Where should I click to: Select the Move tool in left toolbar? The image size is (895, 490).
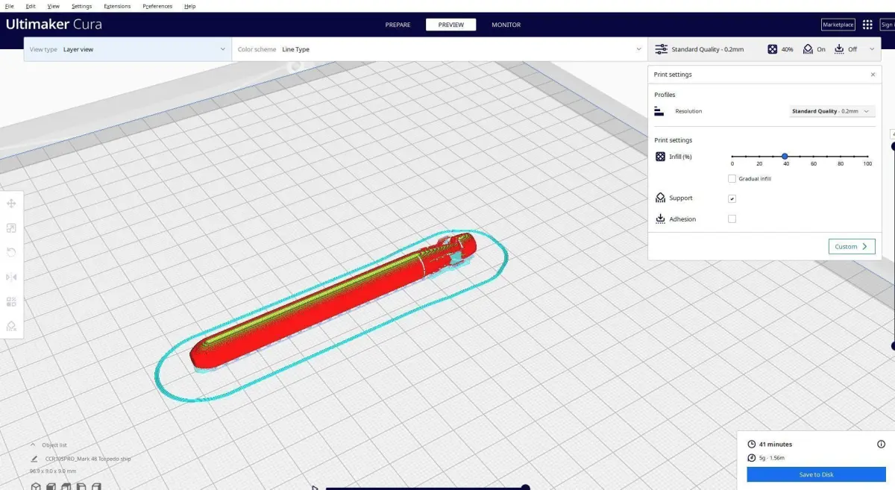[x=11, y=204]
